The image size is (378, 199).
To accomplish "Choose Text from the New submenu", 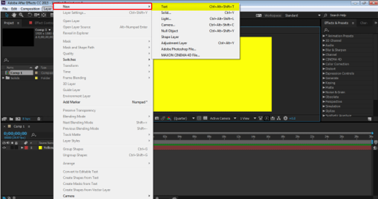I will (196, 7).
